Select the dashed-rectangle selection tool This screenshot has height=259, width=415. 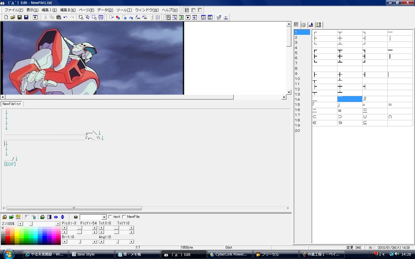tap(94, 17)
